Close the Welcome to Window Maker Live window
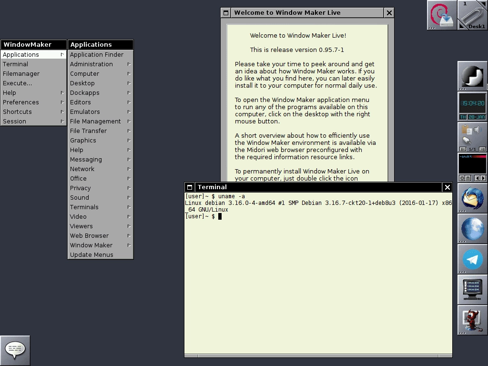The width and height of the screenshot is (488, 366). click(x=389, y=13)
